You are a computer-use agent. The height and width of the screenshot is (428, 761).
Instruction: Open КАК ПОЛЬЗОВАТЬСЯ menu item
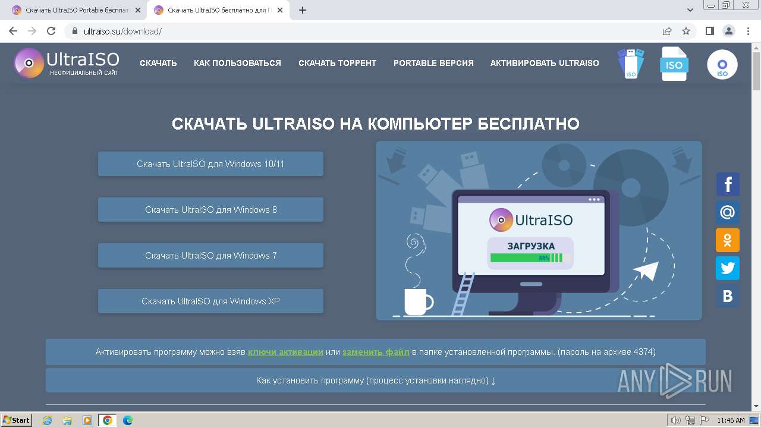[x=237, y=63]
